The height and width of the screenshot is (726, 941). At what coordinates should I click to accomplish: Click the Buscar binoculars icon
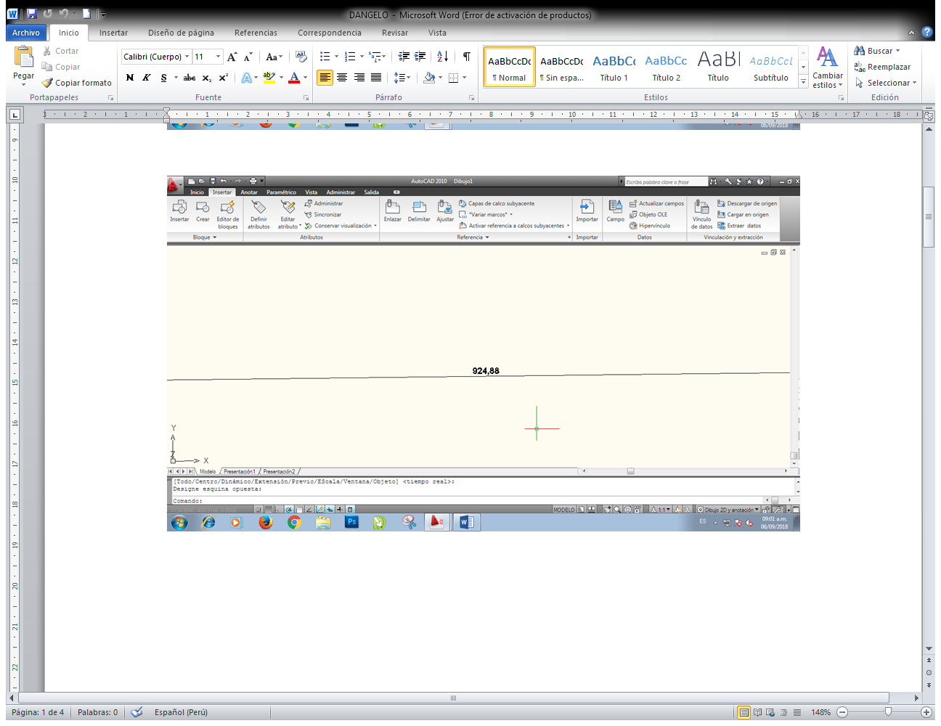860,51
